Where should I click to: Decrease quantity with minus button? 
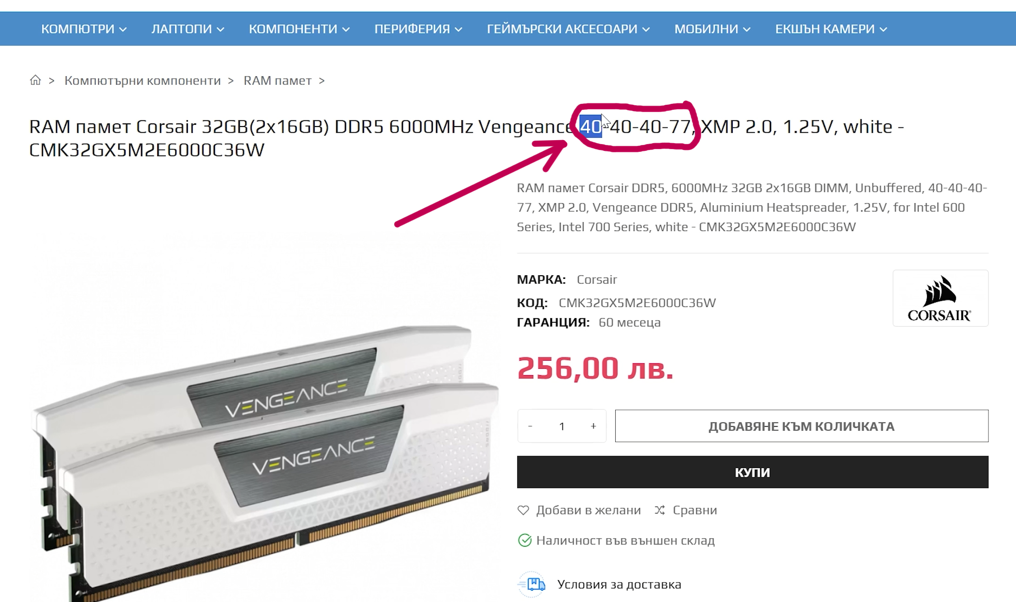click(x=530, y=426)
